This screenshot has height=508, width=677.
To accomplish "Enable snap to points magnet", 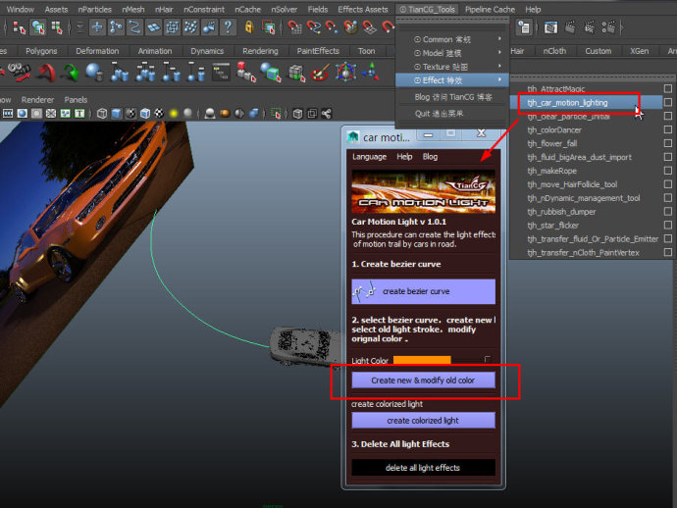I will coord(332,27).
